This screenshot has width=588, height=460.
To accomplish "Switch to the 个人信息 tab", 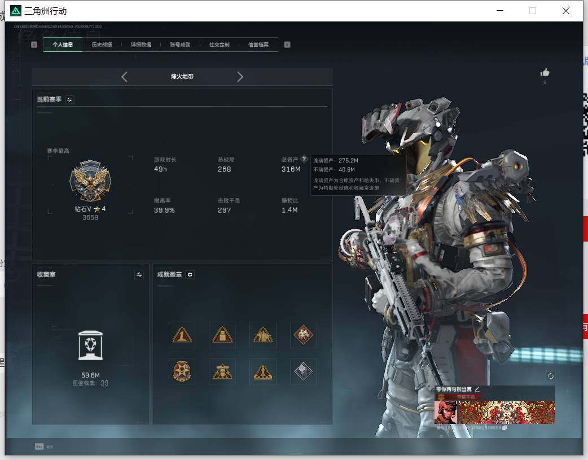I will coord(63,45).
